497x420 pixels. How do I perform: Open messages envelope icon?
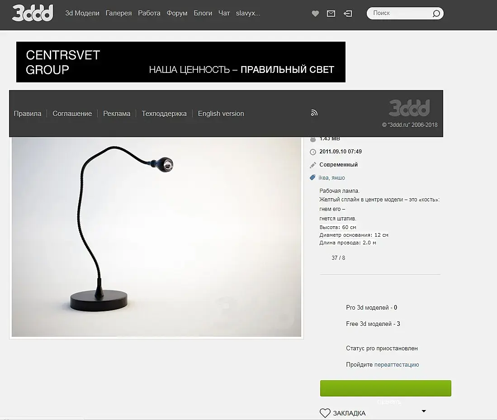(331, 14)
